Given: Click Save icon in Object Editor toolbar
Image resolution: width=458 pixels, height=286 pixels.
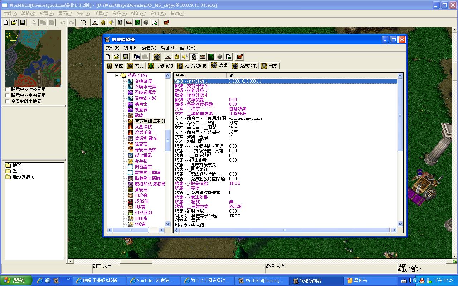Looking at the screenshot, I should point(125,57).
